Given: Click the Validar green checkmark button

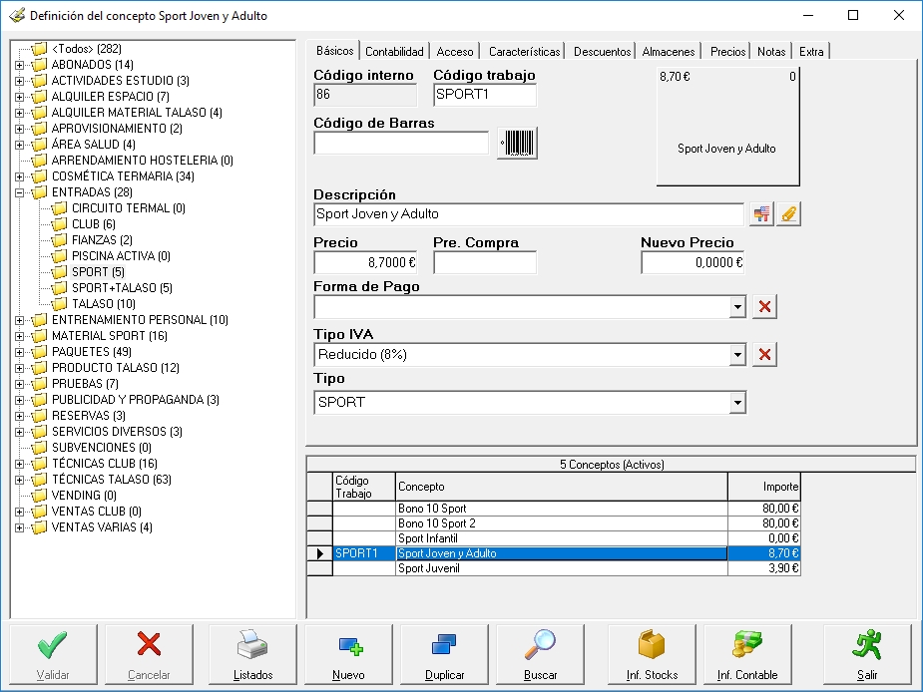Looking at the screenshot, I should [53, 654].
